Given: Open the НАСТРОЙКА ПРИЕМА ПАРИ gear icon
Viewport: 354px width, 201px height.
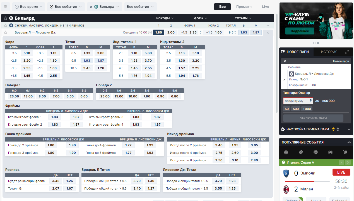Looking at the screenshot, I should (283, 129).
